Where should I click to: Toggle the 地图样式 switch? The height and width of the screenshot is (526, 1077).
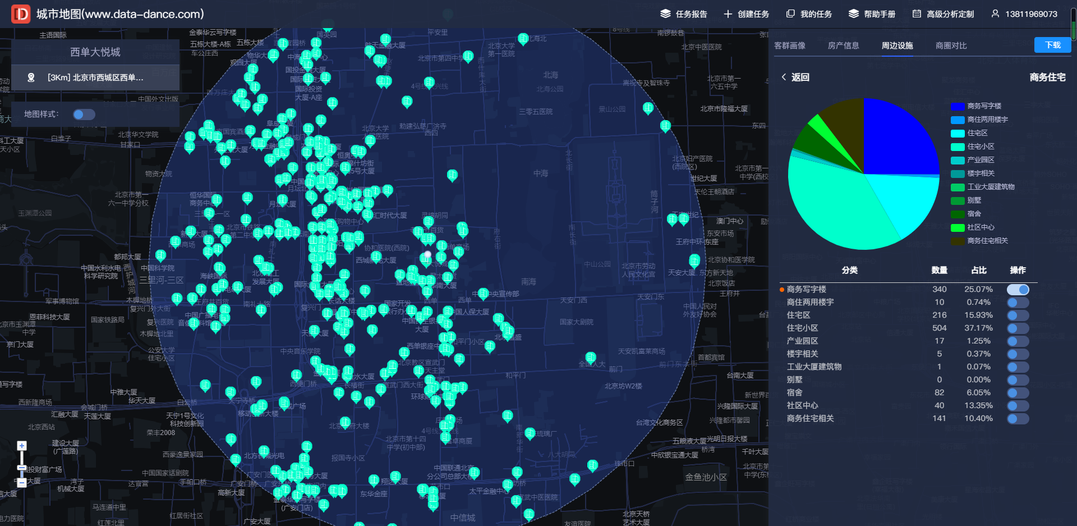point(84,115)
